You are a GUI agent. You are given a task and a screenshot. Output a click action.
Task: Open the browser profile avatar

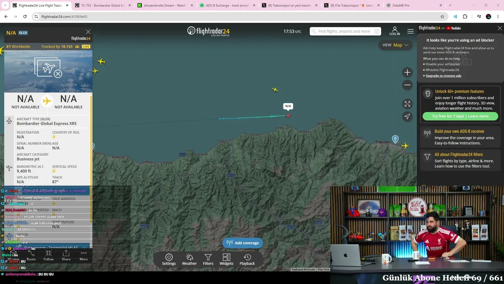tap(489, 17)
